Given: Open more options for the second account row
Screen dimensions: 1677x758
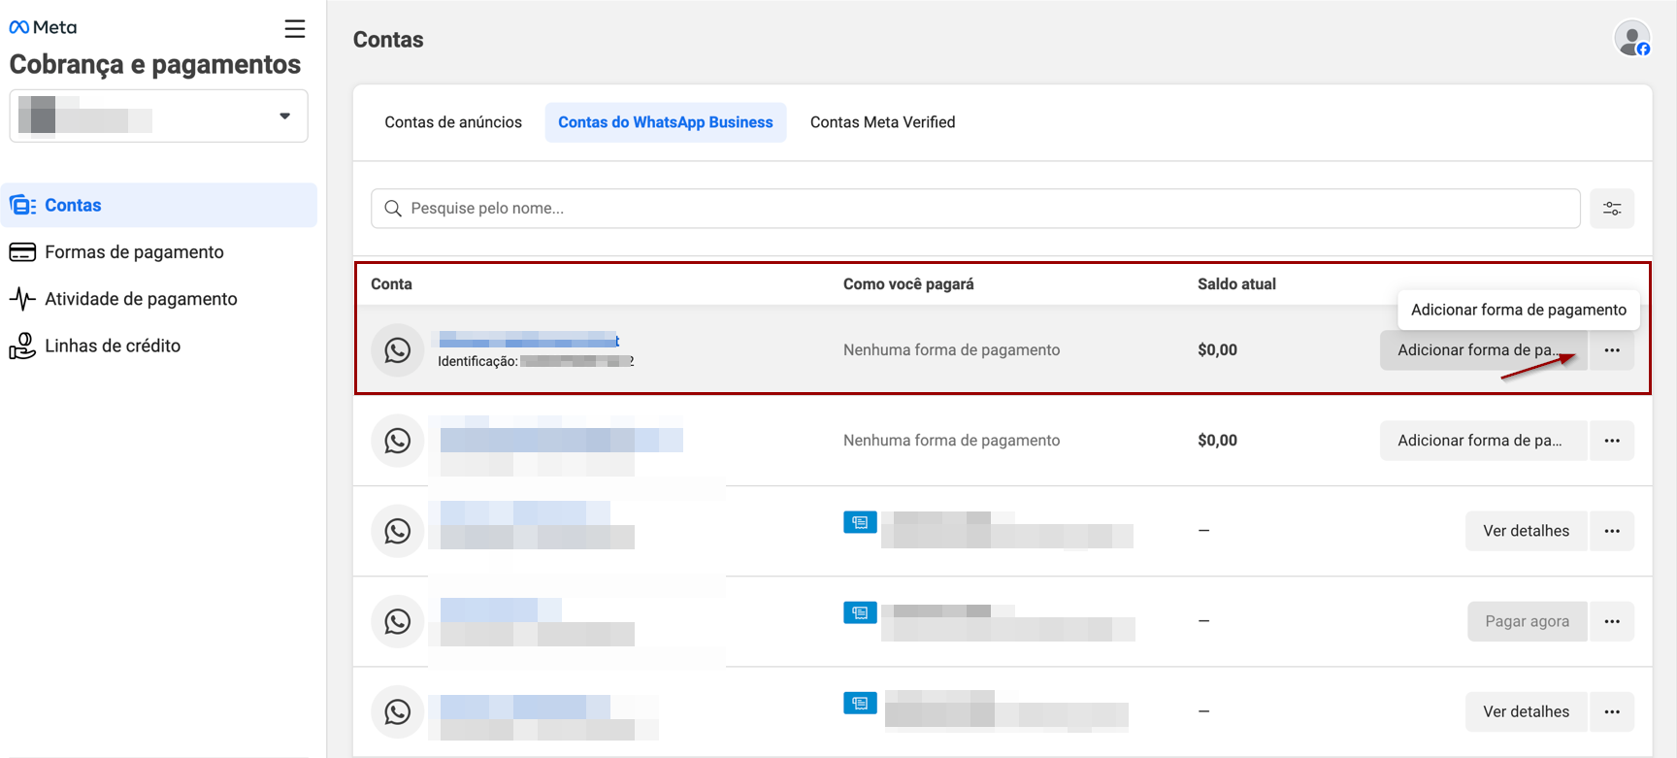Looking at the screenshot, I should coord(1611,441).
